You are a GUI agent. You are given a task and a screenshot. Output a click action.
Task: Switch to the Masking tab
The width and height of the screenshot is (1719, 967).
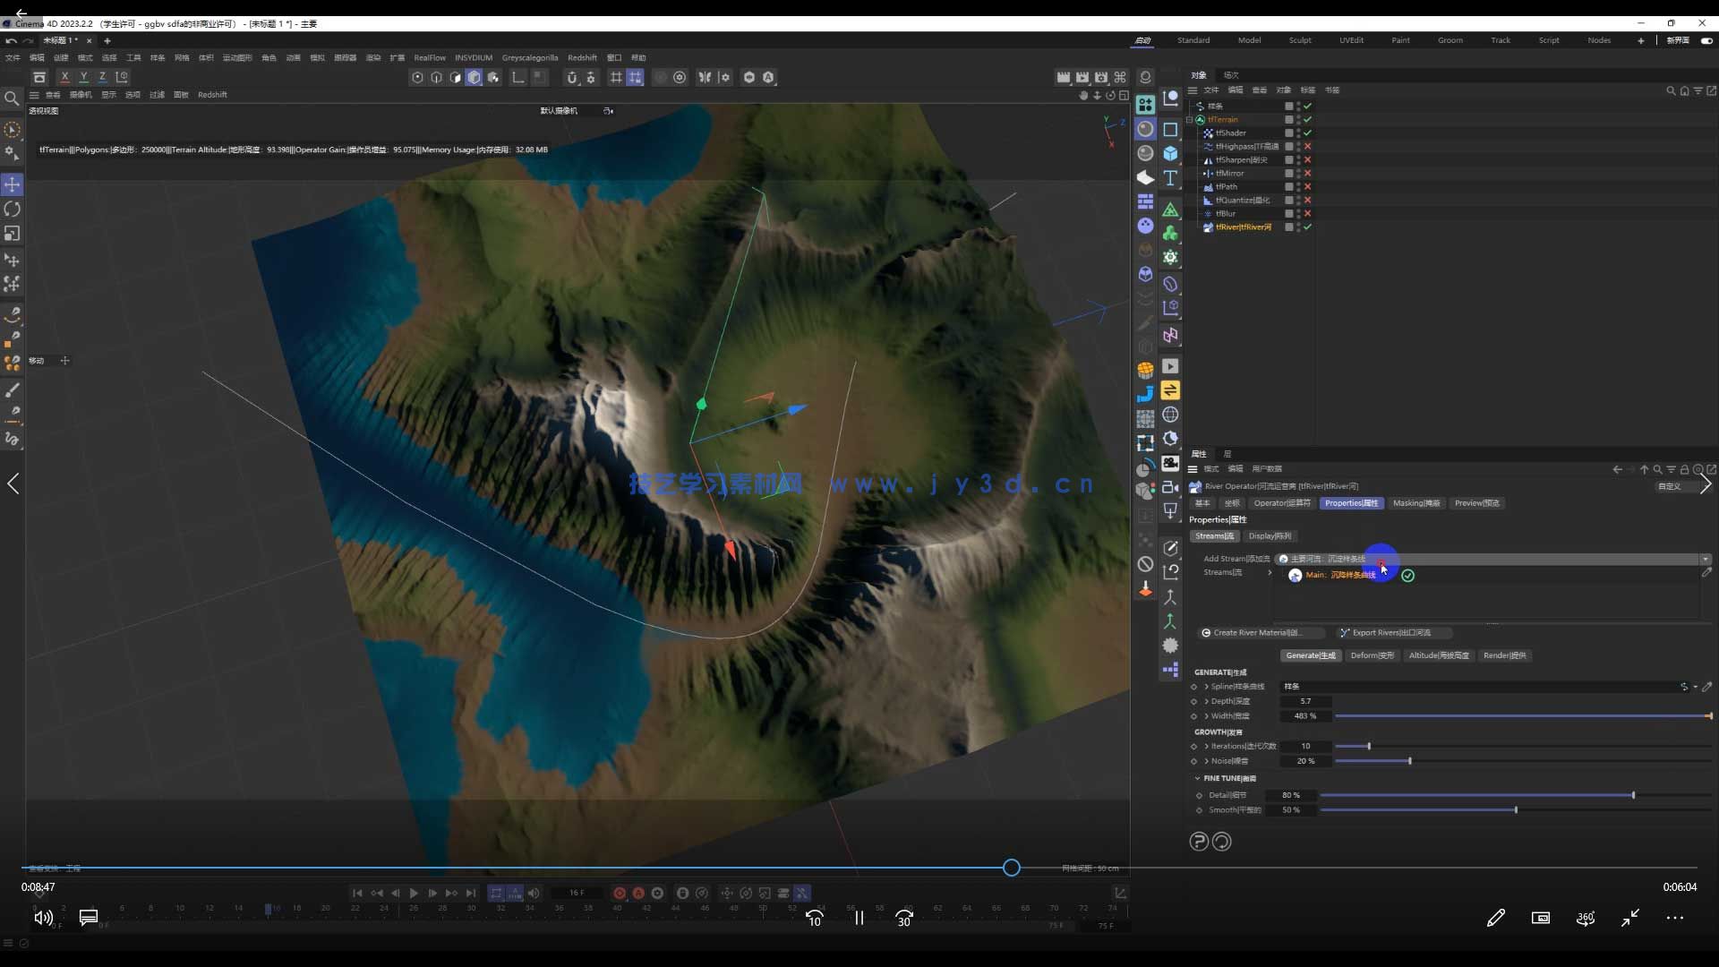click(1415, 503)
